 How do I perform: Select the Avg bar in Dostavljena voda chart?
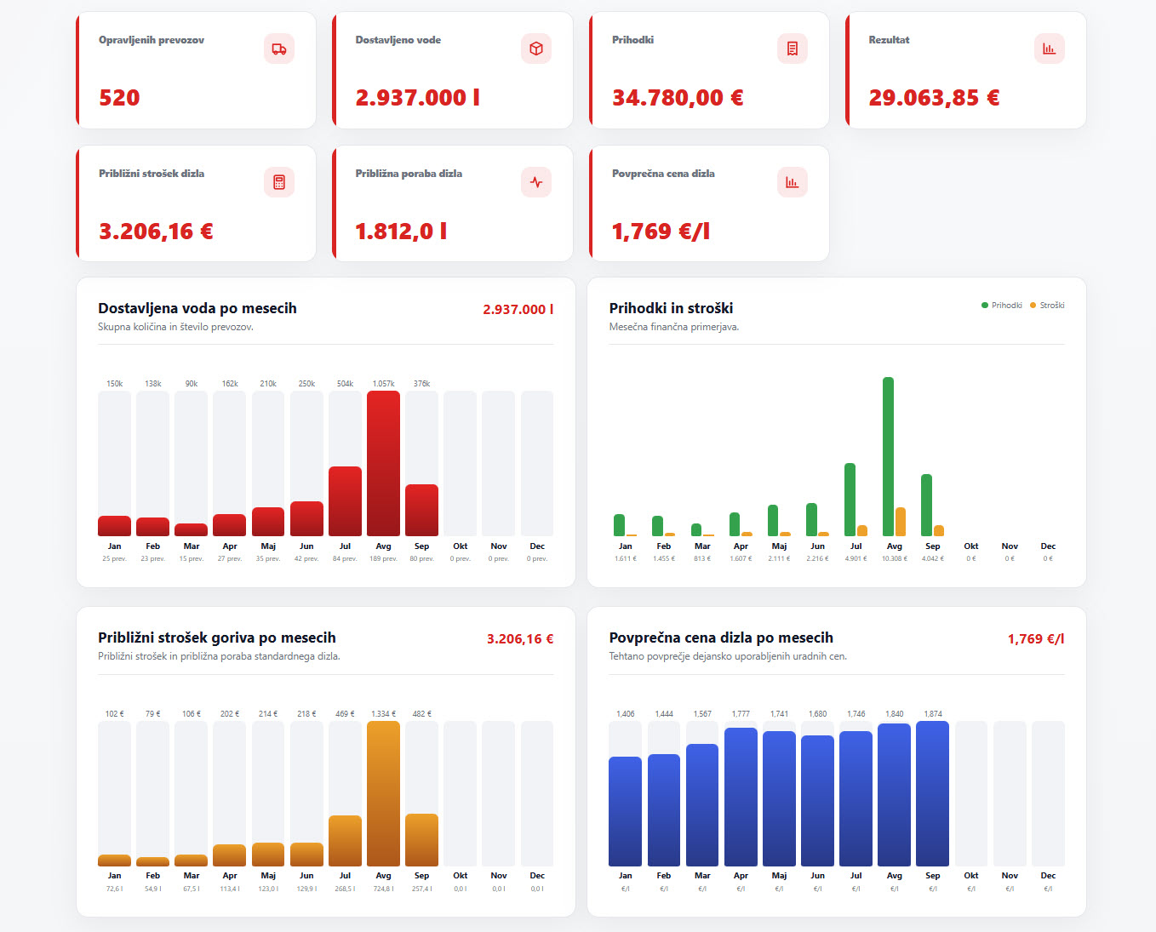[x=383, y=463]
